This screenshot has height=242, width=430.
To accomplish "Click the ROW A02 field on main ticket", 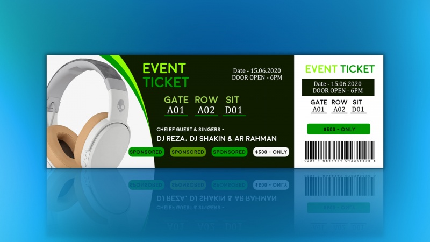I will (206, 105).
